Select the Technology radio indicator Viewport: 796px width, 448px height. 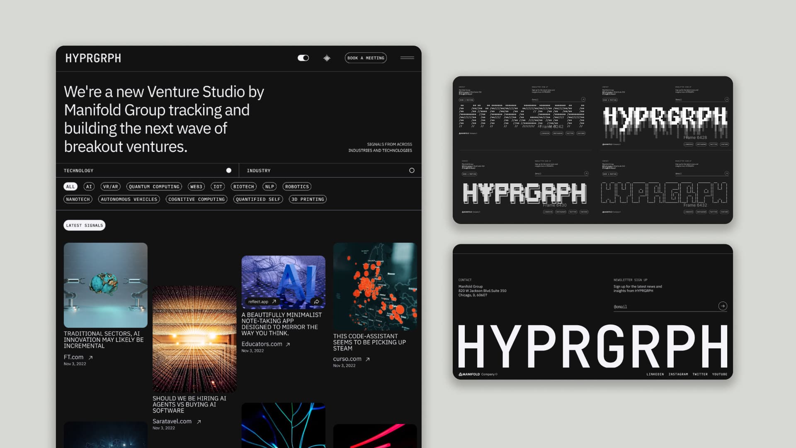tap(228, 170)
